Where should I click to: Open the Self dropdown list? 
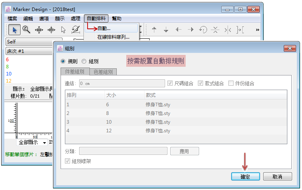coord(28,41)
